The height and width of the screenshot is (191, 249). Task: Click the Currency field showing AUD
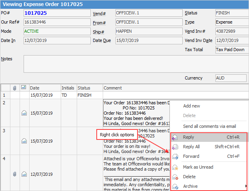[x=231, y=78]
